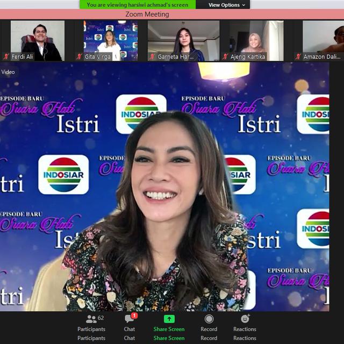This screenshot has height=344, width=344.
Task: Click the muted mic icon beside Ferdi Ali
Action: point(6,56)
